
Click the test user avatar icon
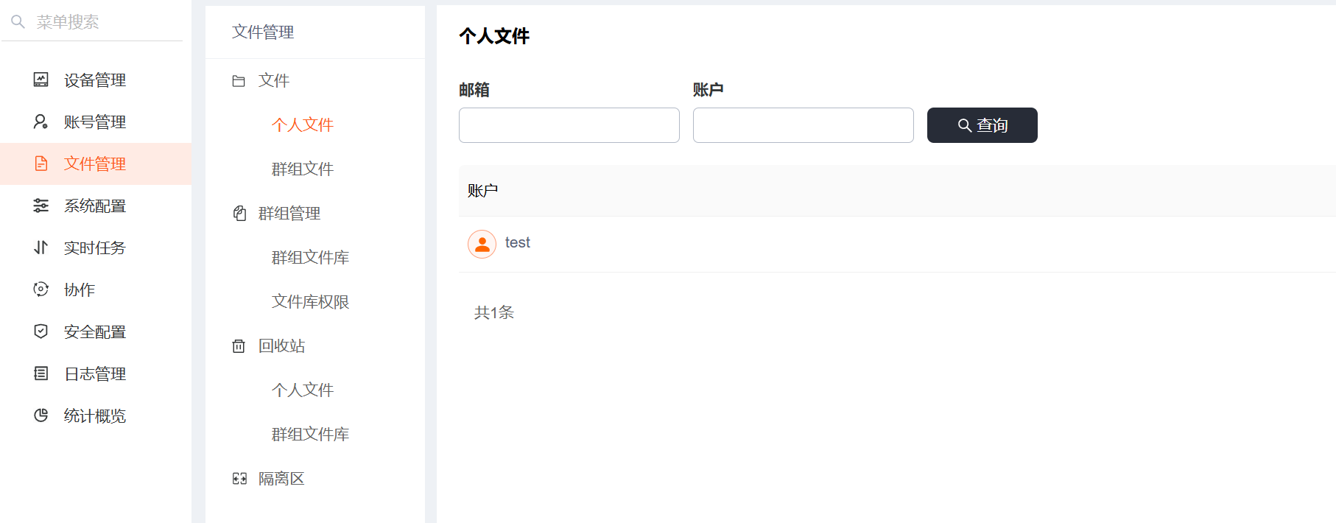482,244
